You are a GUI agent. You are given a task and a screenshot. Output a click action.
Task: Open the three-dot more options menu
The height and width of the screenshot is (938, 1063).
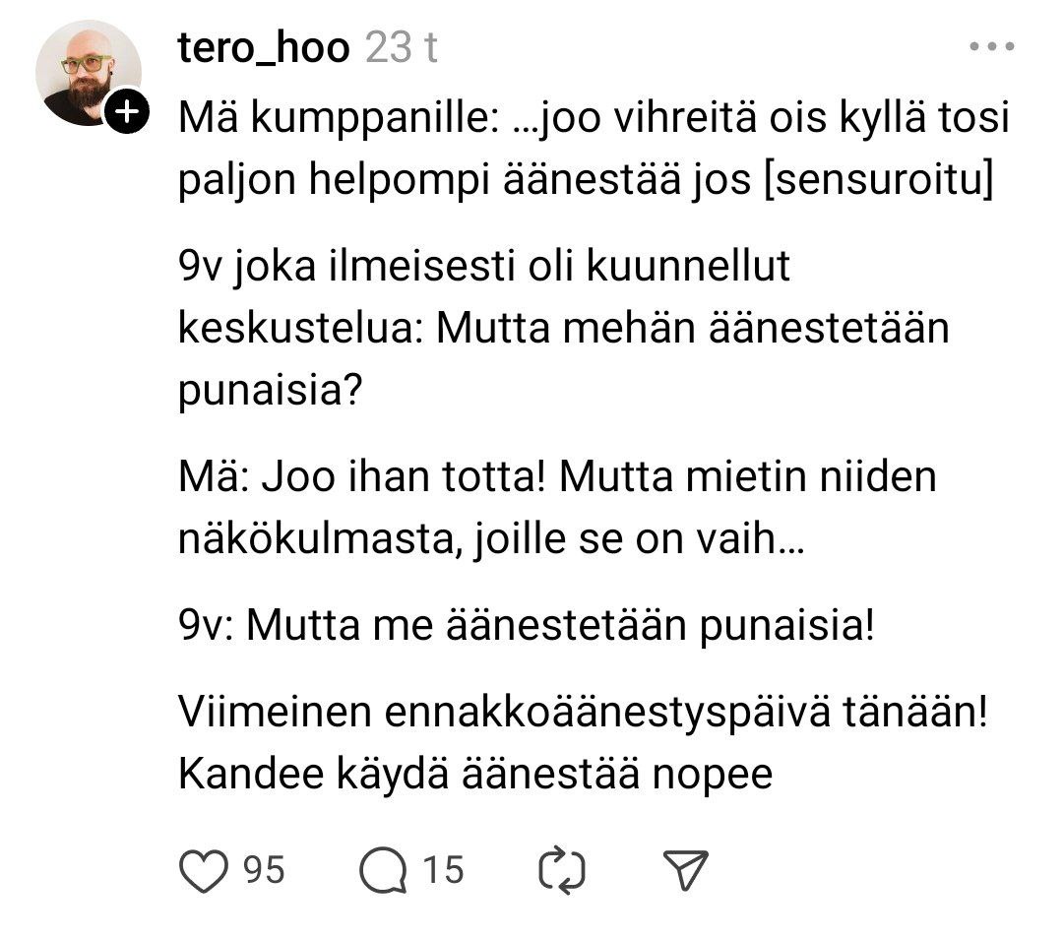(991, 47)
